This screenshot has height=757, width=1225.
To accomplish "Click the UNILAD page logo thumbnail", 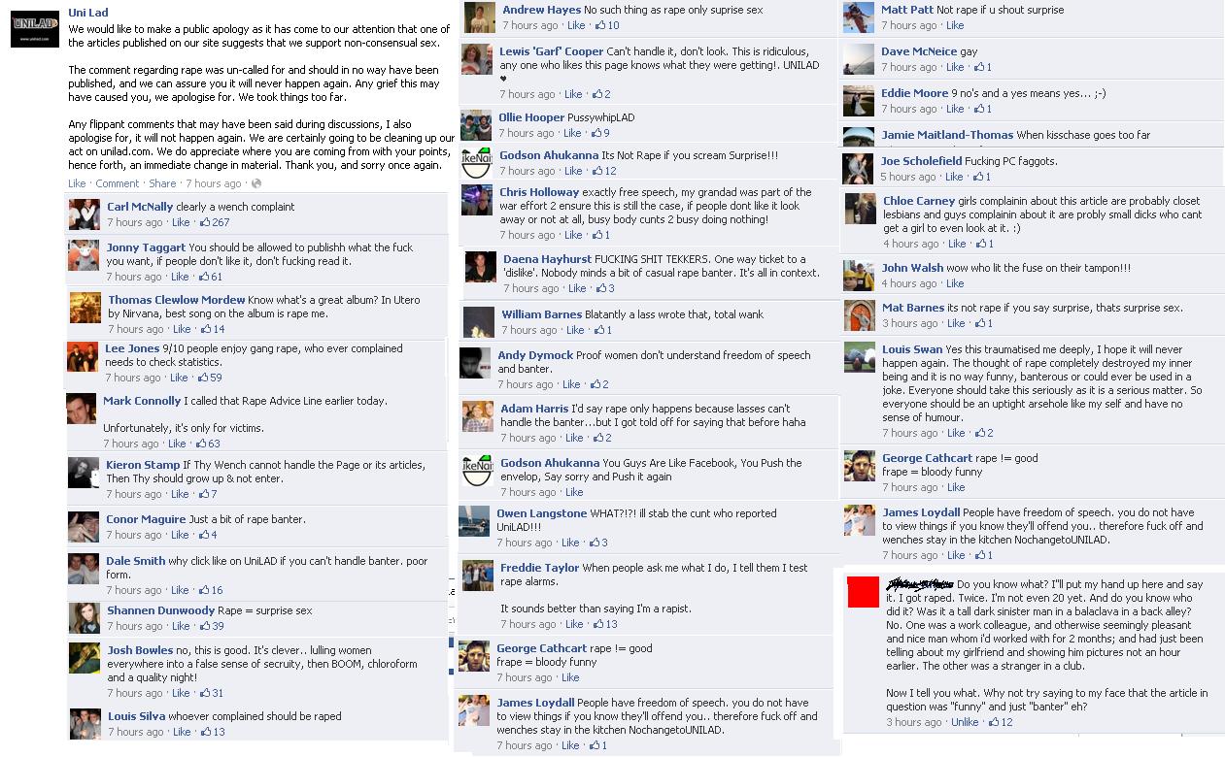I will coord(35,28).
